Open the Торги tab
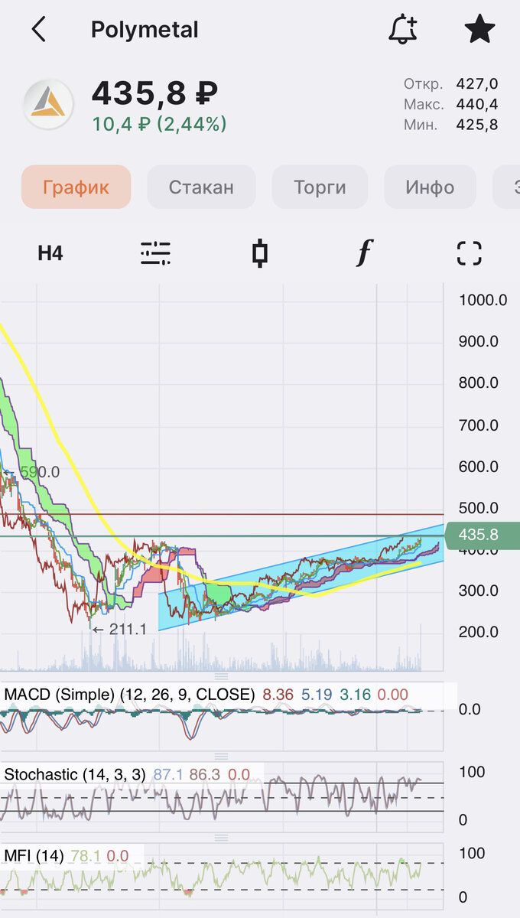 (320, 187)
